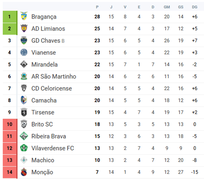Screen dimensions: 204x179
Task: Click the GD Chaves B crest
Action: tap(24, 41)
